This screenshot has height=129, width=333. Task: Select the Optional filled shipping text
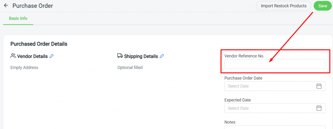130,68
